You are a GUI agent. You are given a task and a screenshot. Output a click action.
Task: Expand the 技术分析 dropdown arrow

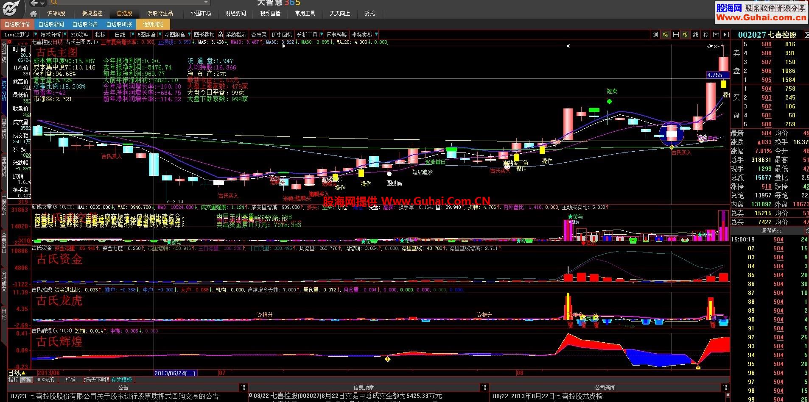tap(64, 35)
